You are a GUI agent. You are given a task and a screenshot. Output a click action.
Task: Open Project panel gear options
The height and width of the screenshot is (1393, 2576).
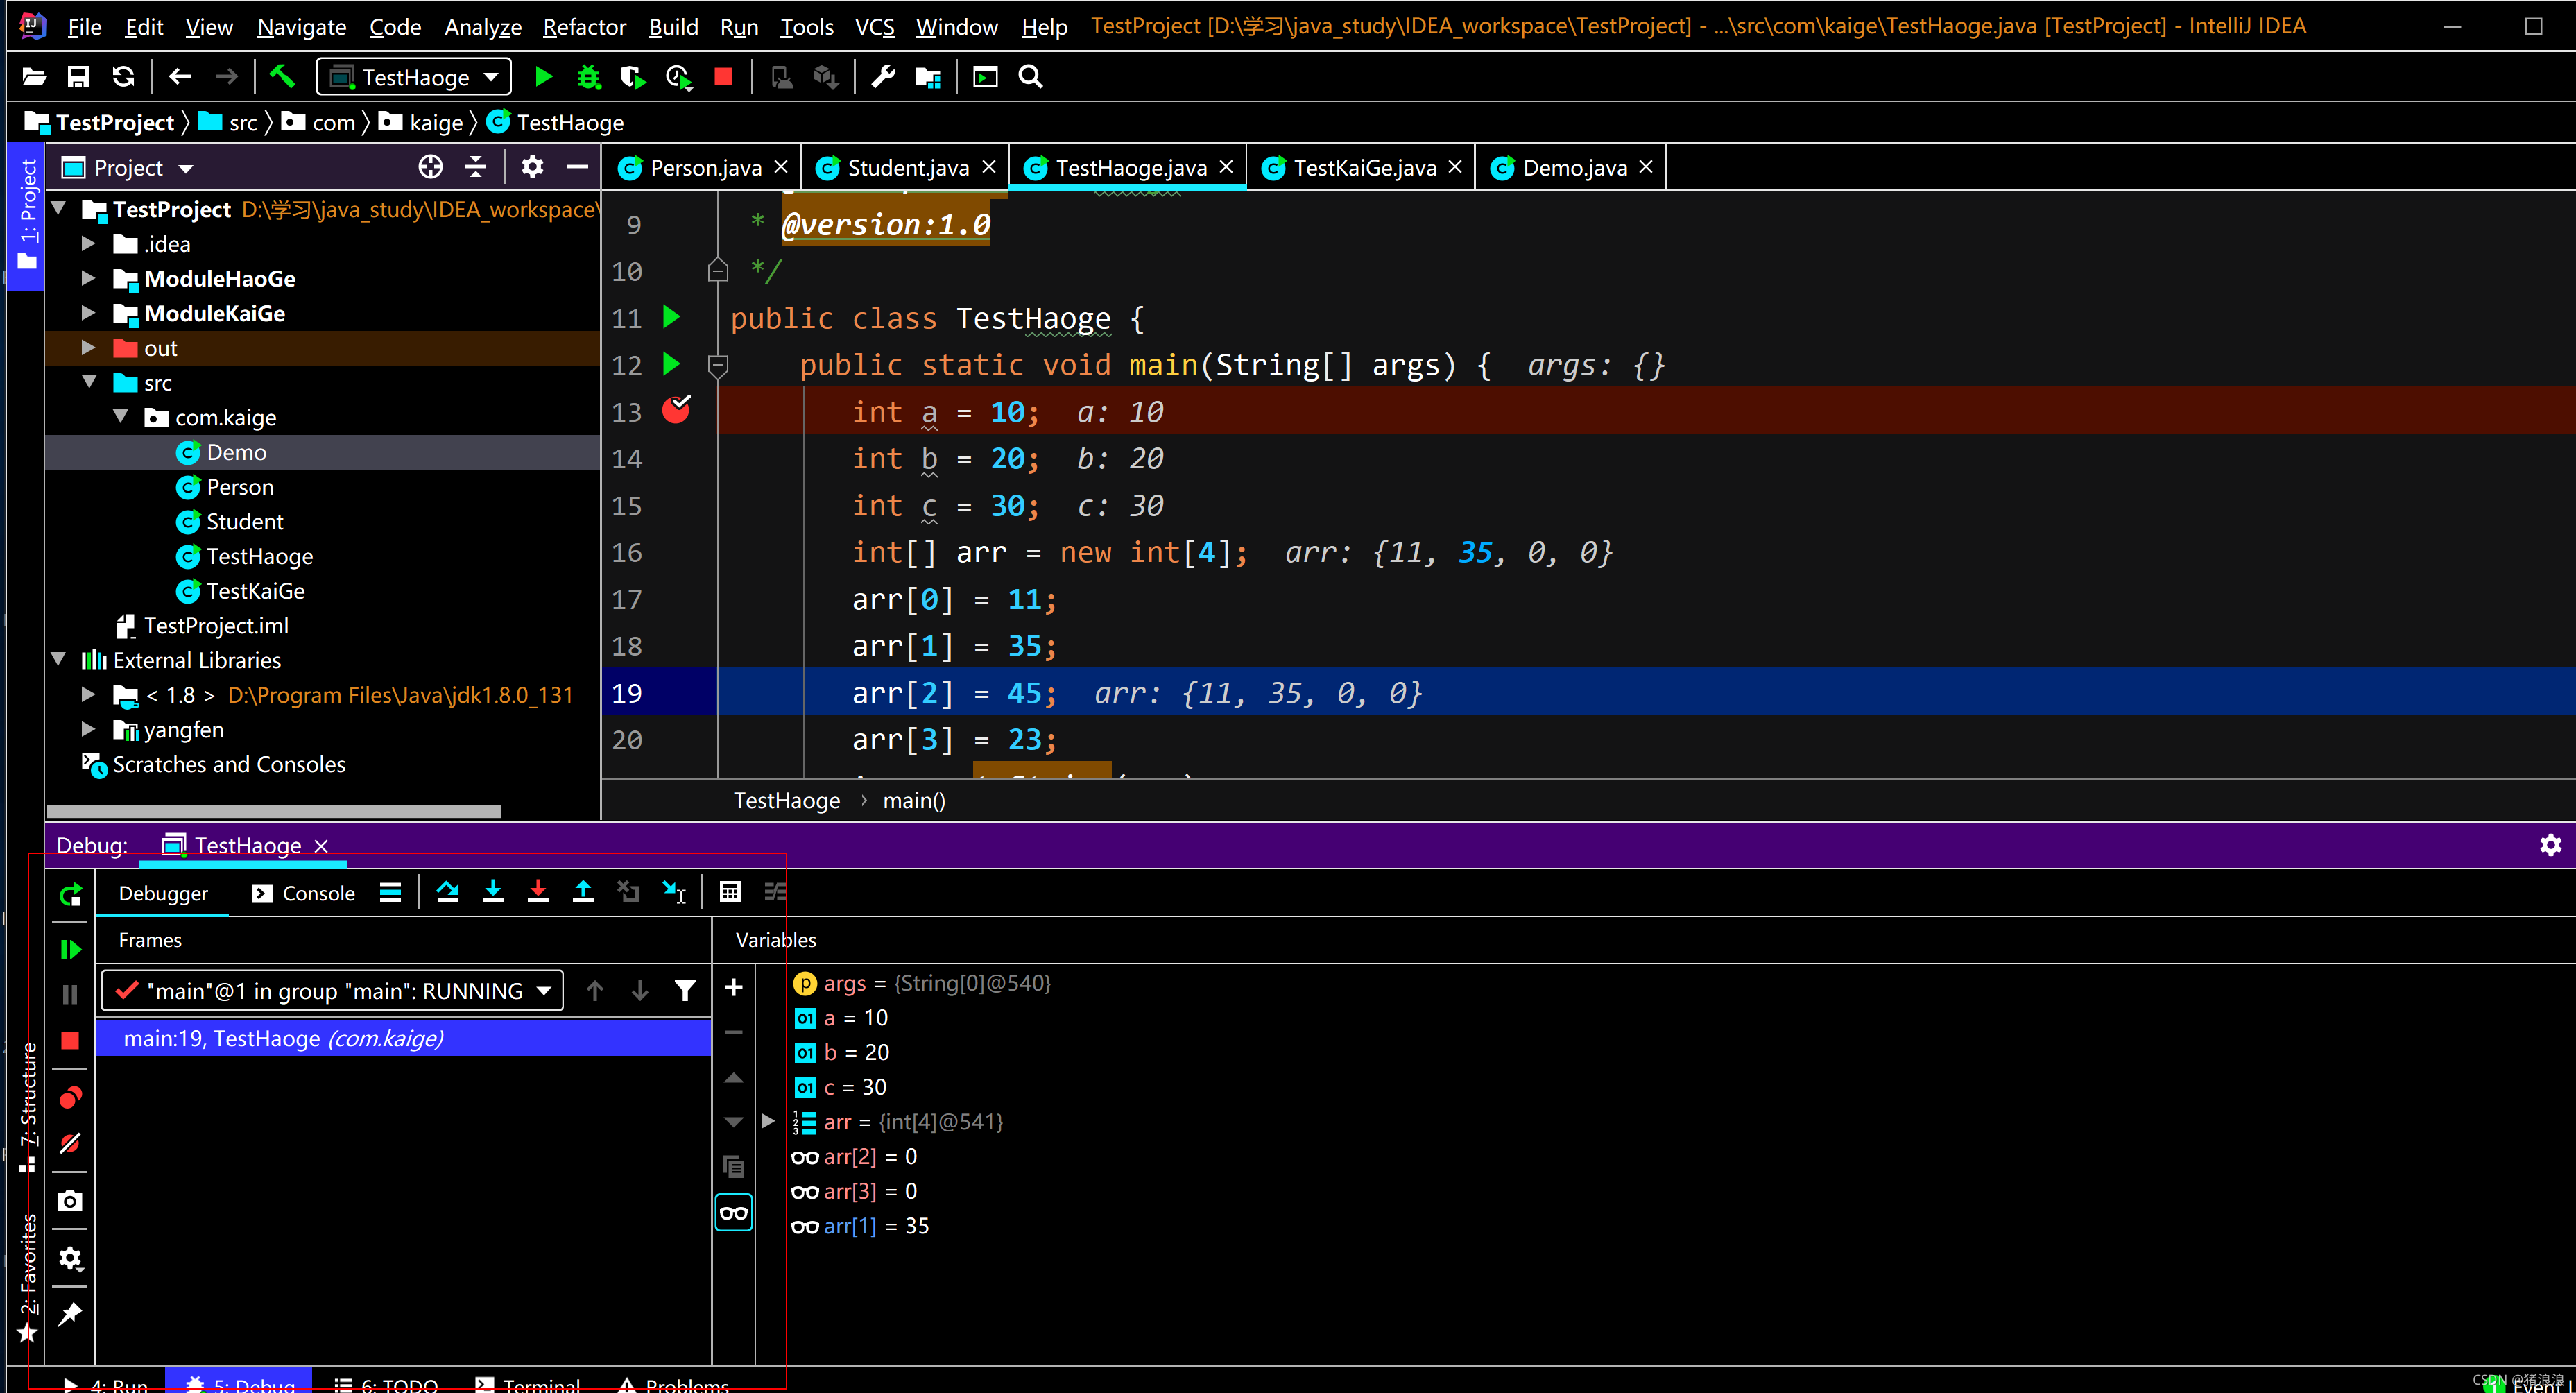click(532, 167)
